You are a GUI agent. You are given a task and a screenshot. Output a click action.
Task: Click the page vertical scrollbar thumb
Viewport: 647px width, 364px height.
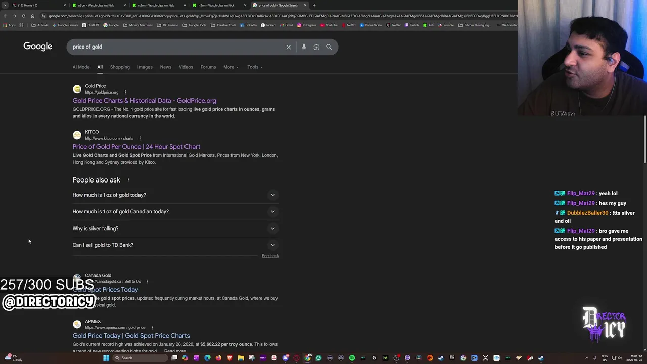pyautogui.click(x=645, y=139)
